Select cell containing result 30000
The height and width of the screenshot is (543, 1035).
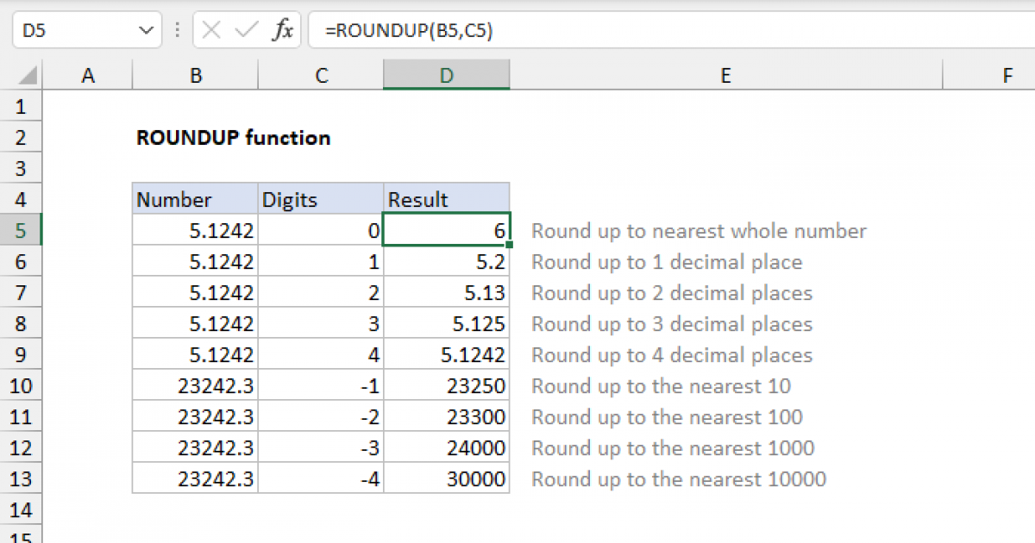tap(446, 479)
